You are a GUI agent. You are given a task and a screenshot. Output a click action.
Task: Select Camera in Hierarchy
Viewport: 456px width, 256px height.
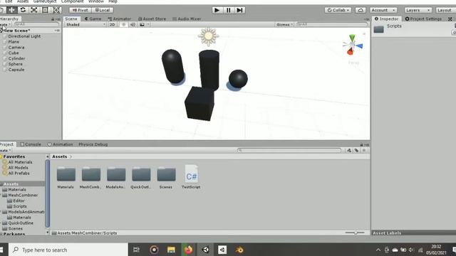coord(16,48)
